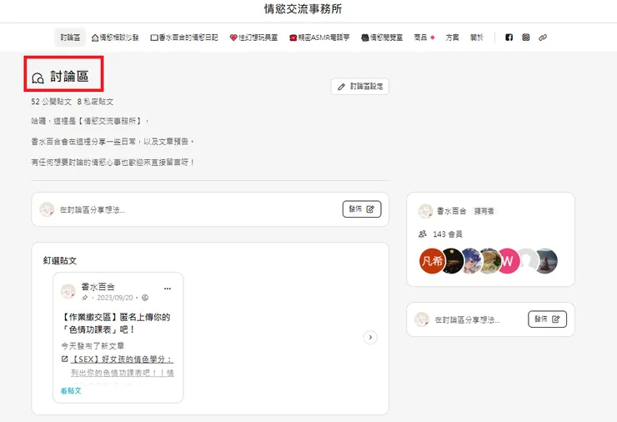The image size is (617, 422).
Task: Click the 香水百合 owner name in sidebar
Action: pyautogui.click(x=451, y=211)
